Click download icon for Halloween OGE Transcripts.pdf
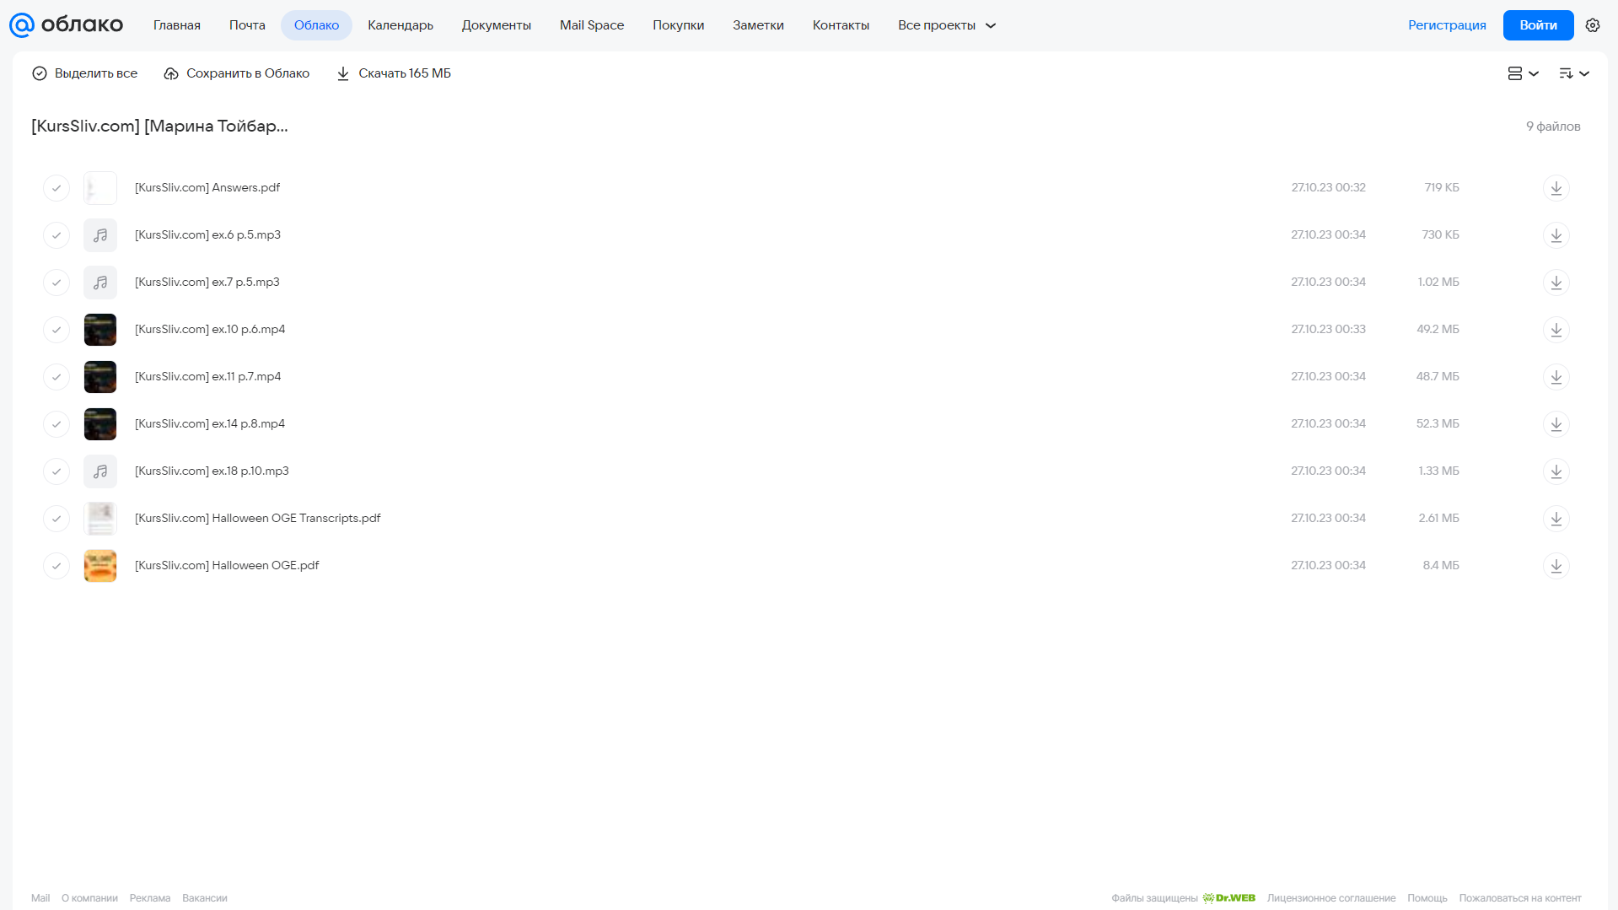This screenshot has height=910, width=1618. [x=1556, y=519]
